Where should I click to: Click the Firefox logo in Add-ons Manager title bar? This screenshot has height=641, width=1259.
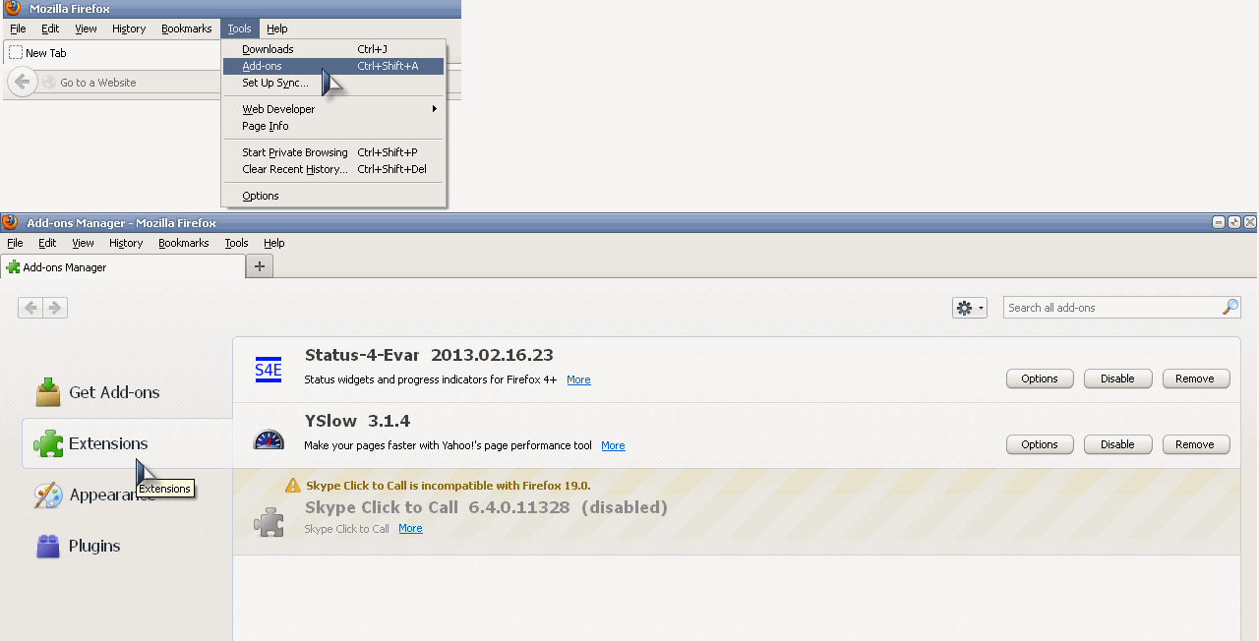[10, 222]
